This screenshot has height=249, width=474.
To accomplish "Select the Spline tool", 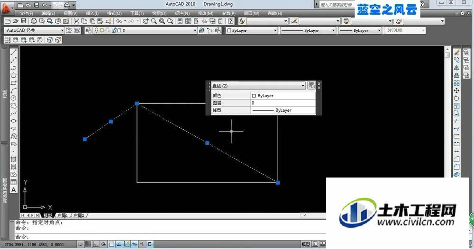I will 14,114.
